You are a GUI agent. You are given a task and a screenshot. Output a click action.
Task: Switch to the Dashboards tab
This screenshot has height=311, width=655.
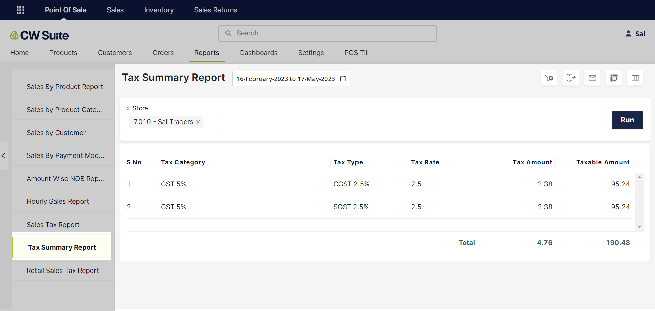(x=258, y=53)
